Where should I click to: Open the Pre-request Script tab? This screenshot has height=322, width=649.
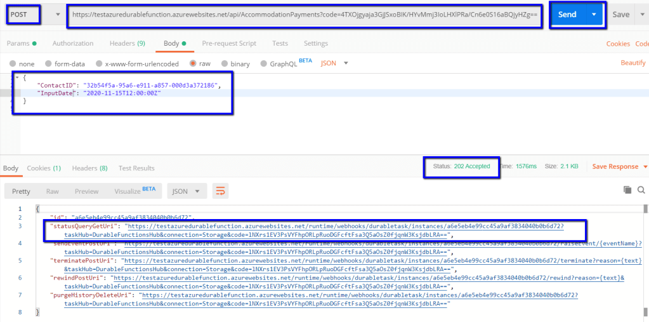[x=229, y=44]
